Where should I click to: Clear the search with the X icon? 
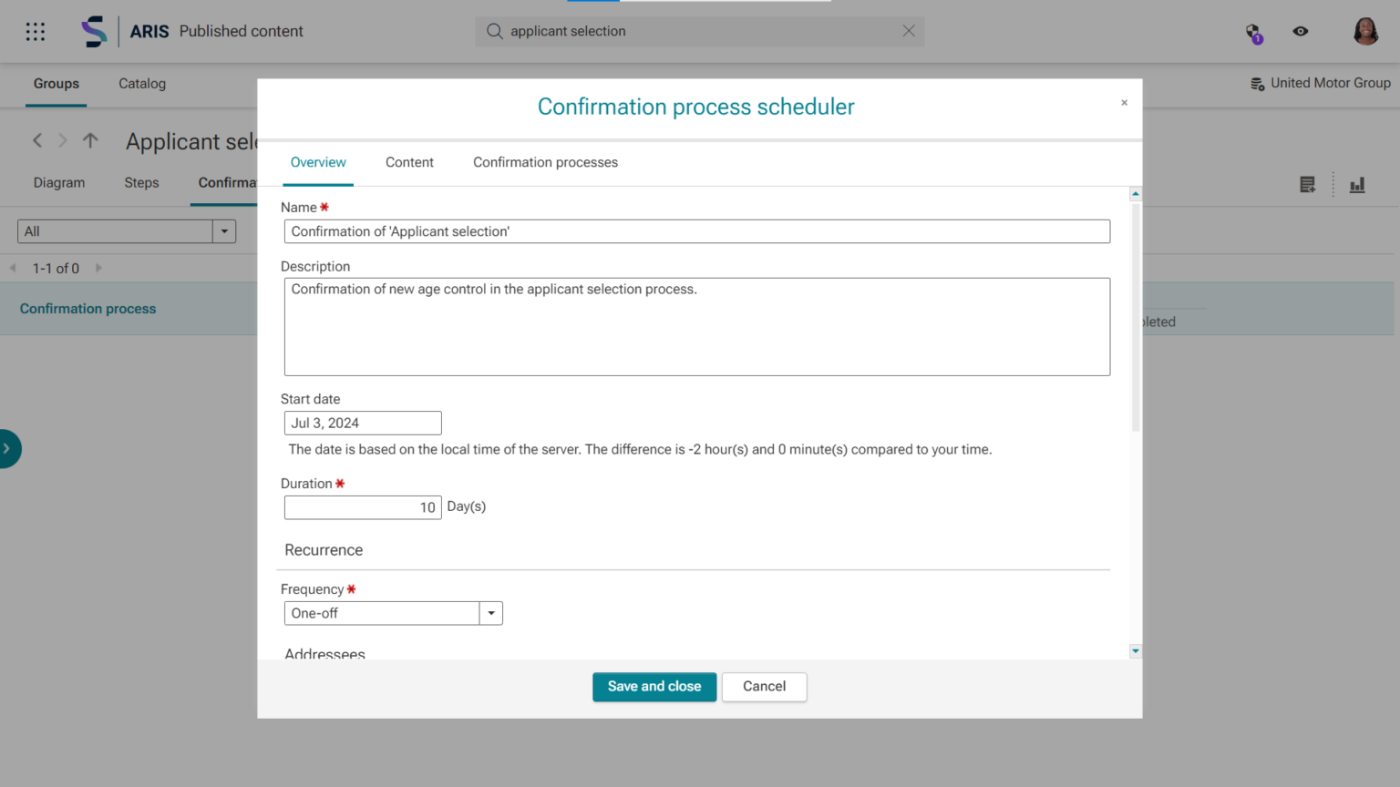[909, 30]
